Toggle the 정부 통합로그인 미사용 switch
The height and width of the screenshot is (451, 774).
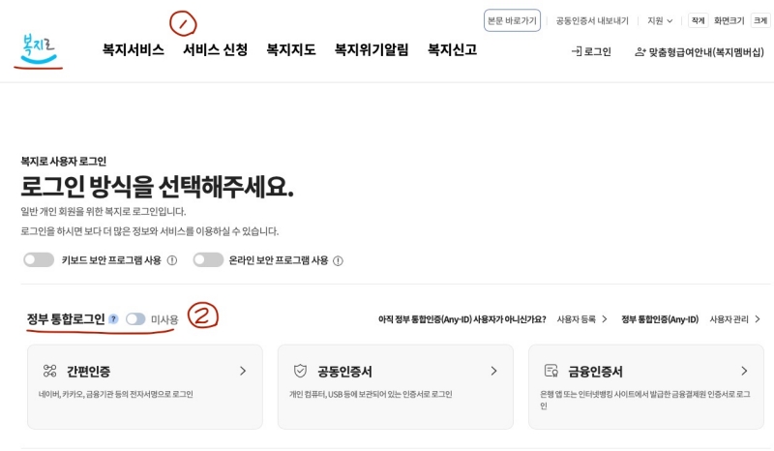(135, 319)
